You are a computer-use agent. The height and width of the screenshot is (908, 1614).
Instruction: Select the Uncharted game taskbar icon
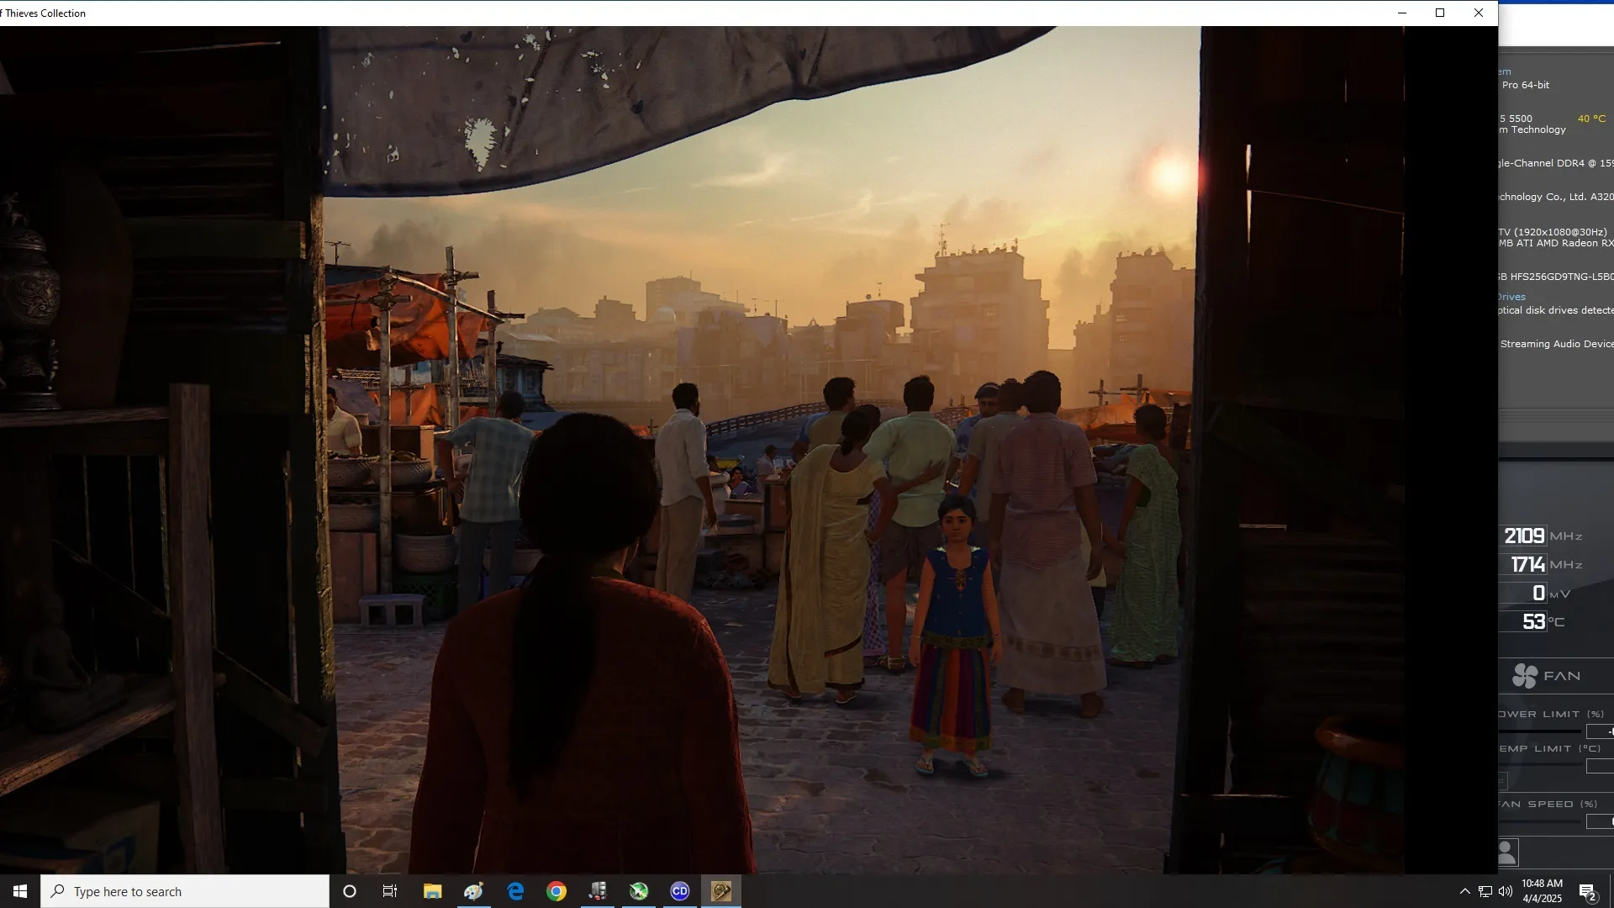tap(721, 891)
